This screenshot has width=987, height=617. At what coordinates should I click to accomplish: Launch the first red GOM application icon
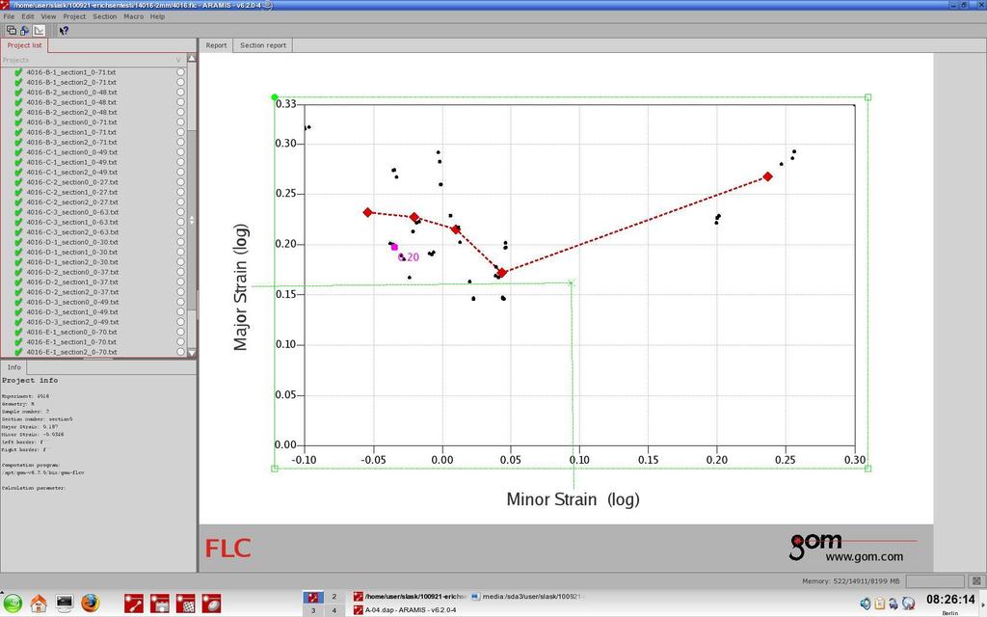click(x=133, y=604)
